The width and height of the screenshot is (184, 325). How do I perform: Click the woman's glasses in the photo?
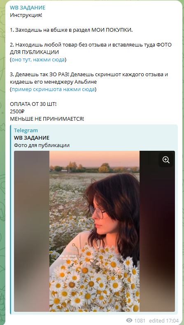click(x=98, y=212)
